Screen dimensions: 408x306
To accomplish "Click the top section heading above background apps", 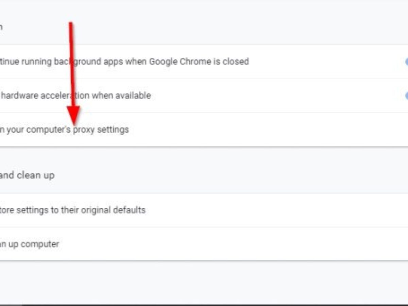I will coord(1,27).
